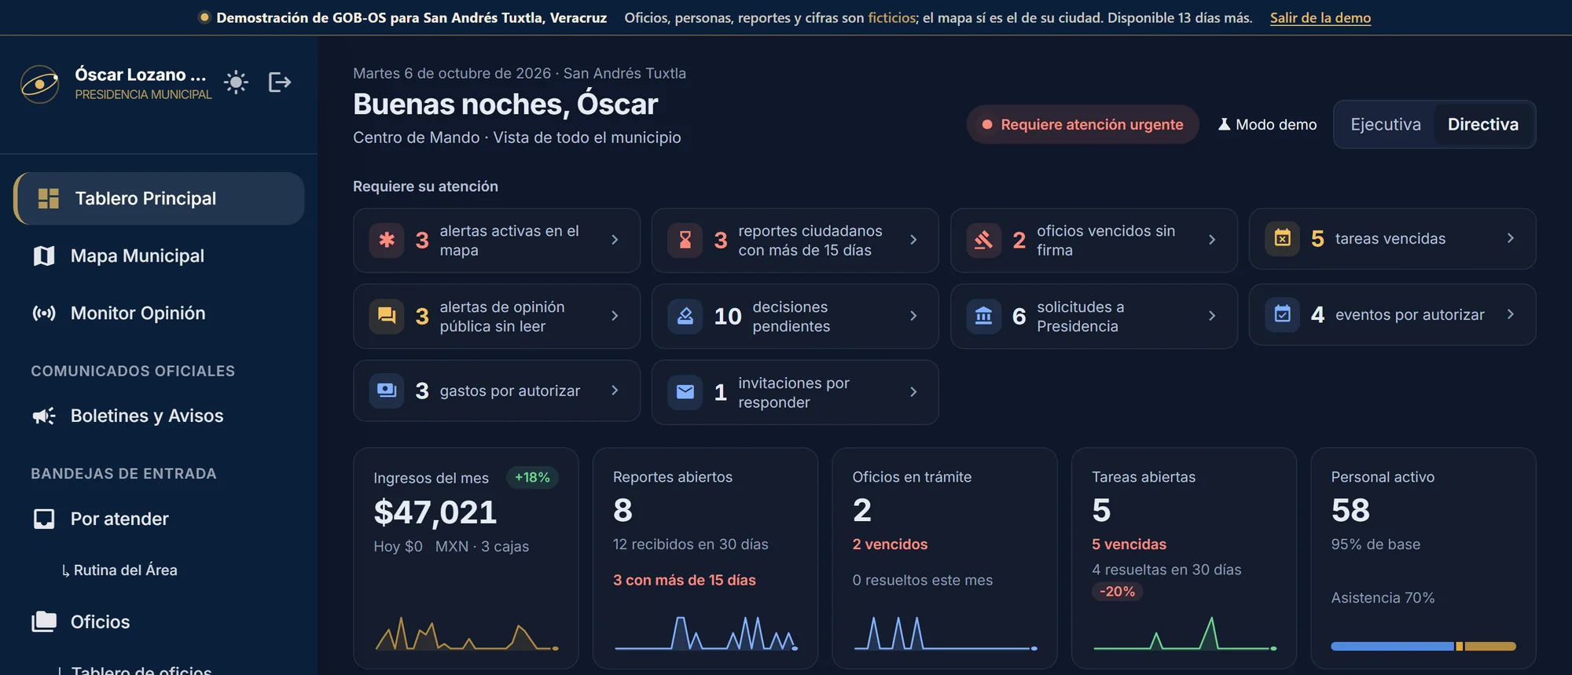This screenshot has width=1572, height=675.
Task: Click the map icon for Mapa Municipal
Action: coord(44,256)
